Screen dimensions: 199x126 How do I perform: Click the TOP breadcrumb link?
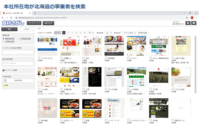click(x=39, y=28)
